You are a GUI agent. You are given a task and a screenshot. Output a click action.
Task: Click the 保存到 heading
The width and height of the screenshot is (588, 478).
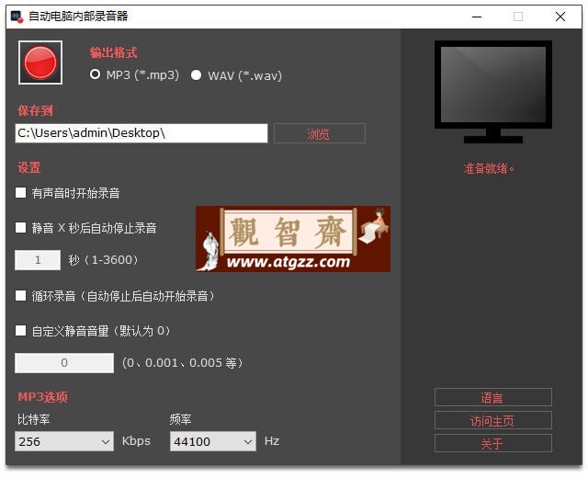coord(35,110)
